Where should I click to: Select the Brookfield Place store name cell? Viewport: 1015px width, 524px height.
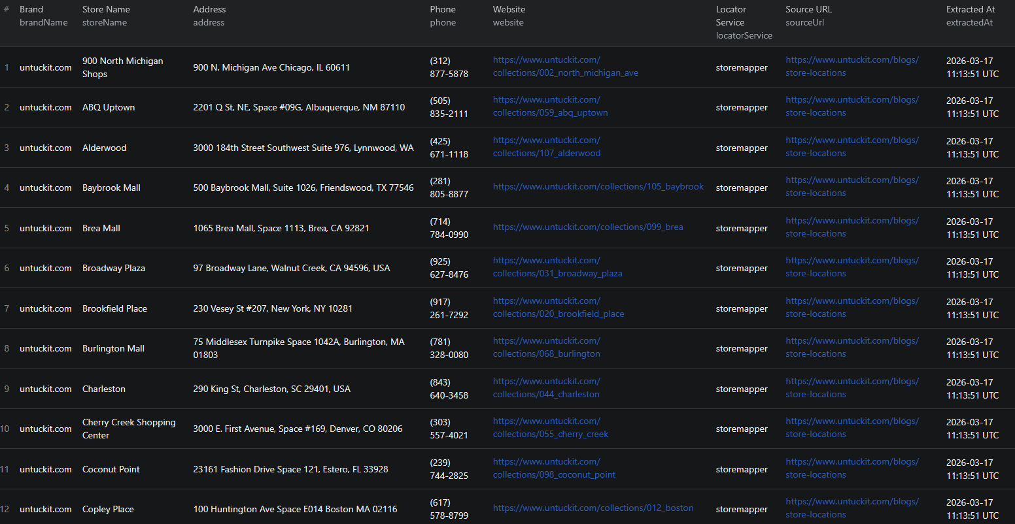point(114,308)
